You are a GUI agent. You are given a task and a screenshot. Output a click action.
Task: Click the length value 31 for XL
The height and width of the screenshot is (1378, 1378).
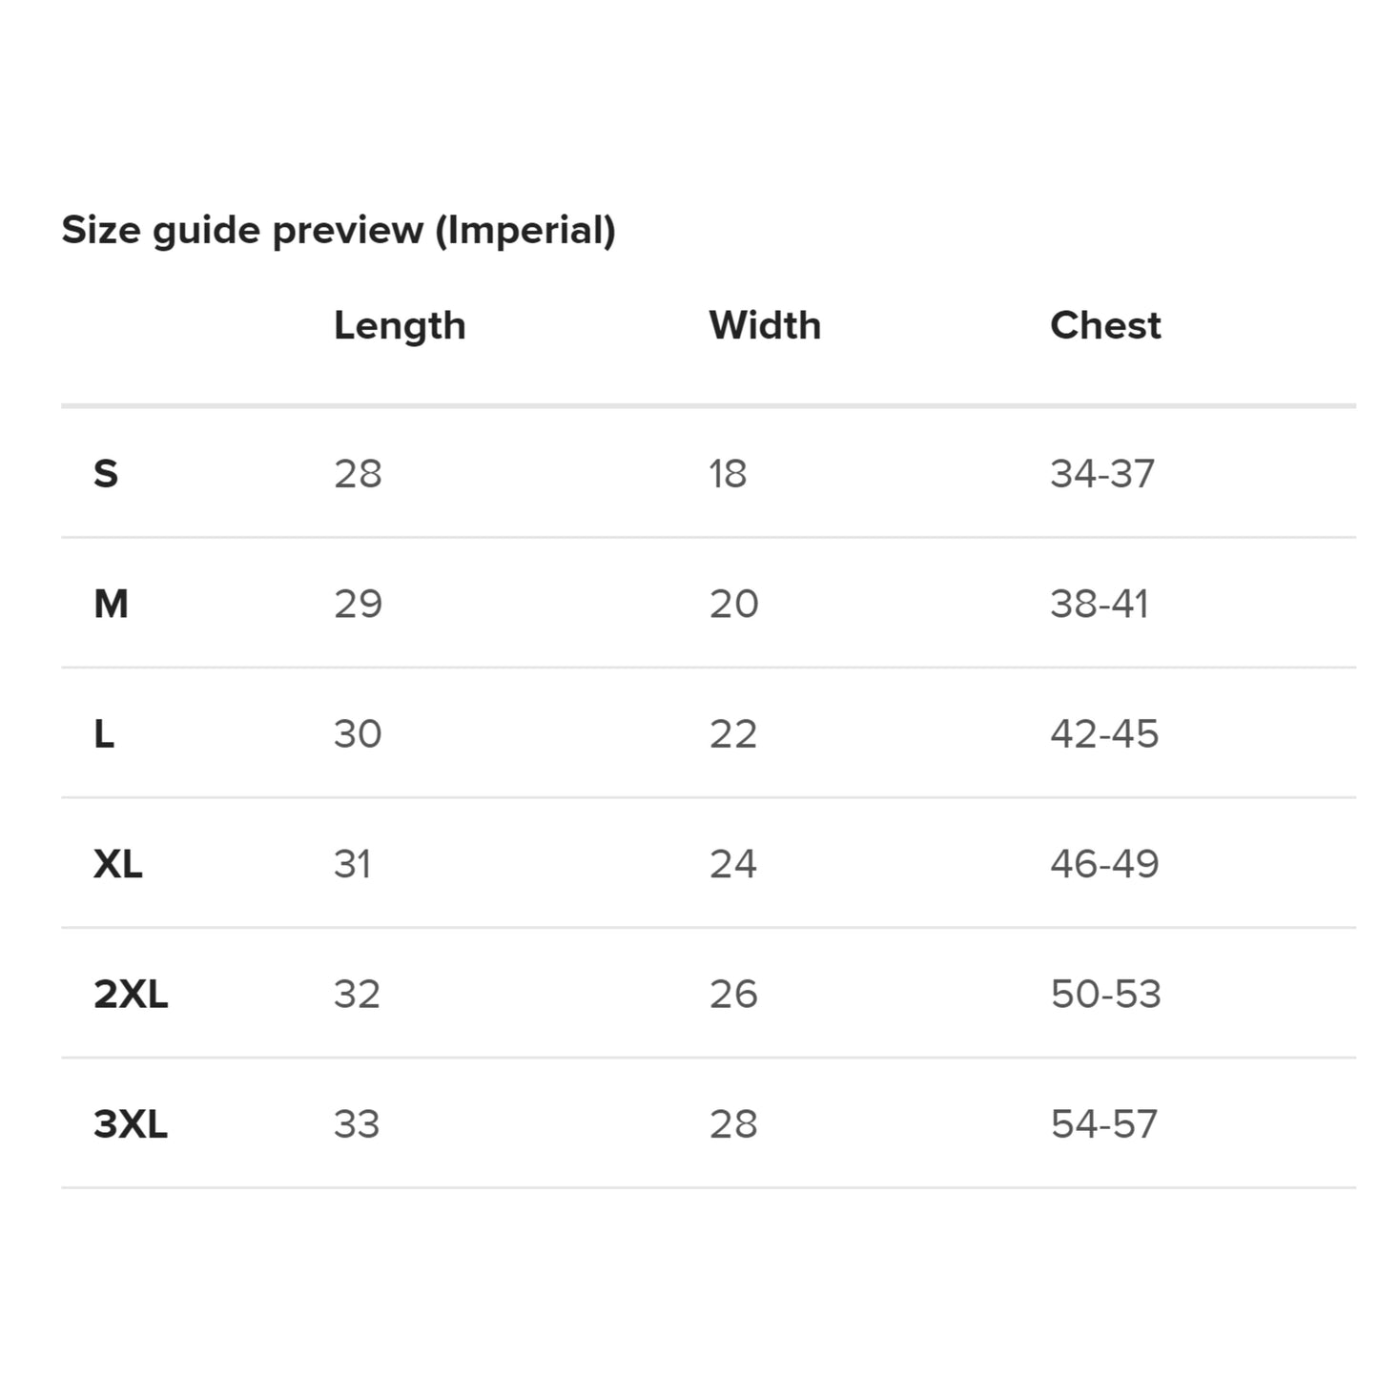352,864
